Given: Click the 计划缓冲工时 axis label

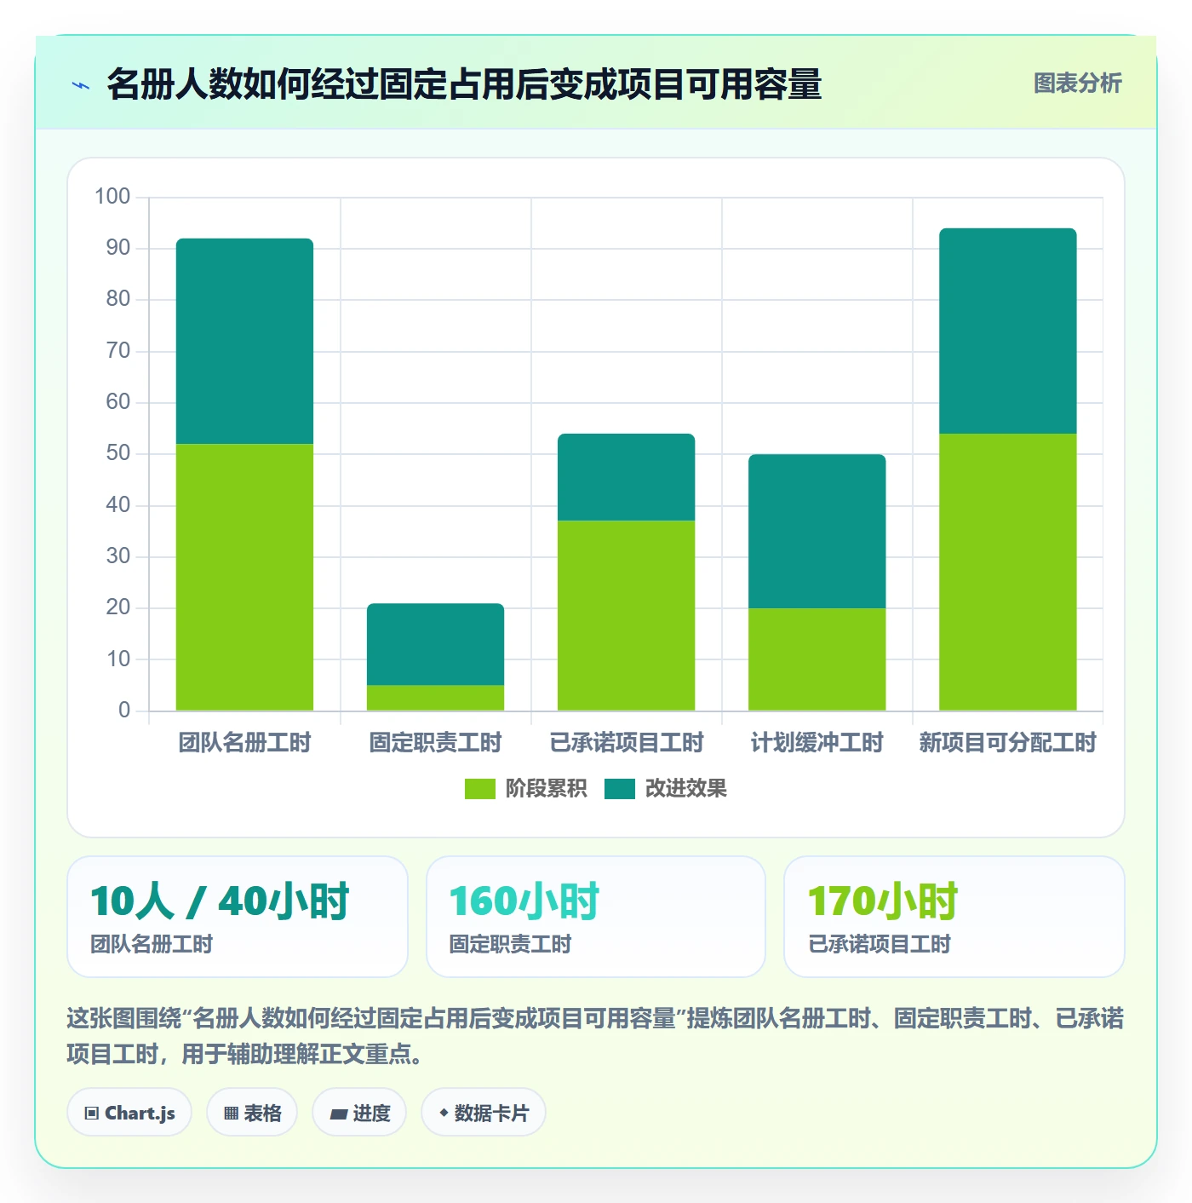Looking at the screenshot, I should click(x=817, y=743).
